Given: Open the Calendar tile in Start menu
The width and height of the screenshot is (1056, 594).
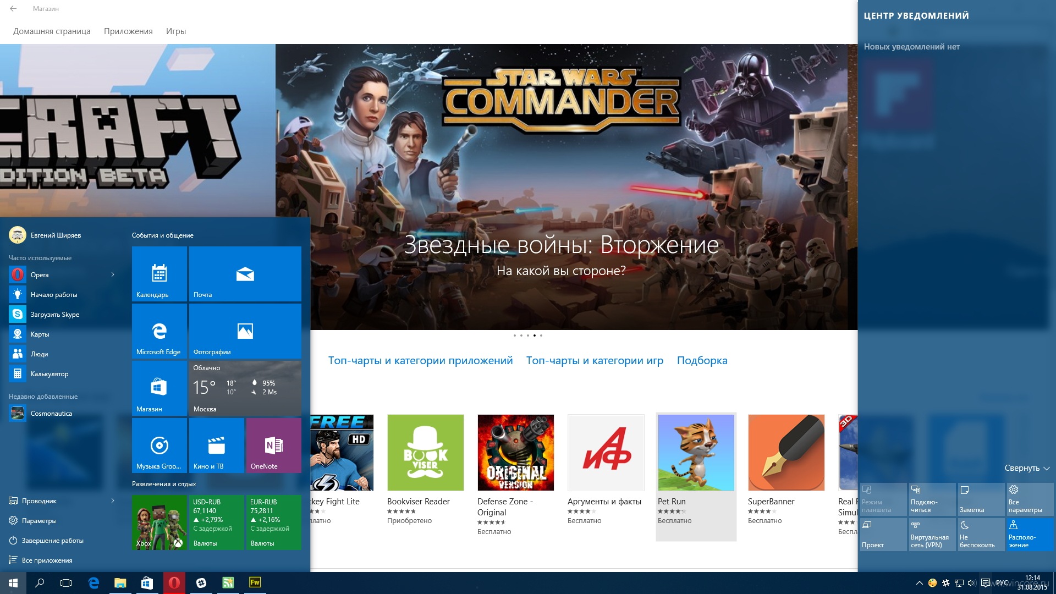Looking at the screenshot, I should point(159,274).
